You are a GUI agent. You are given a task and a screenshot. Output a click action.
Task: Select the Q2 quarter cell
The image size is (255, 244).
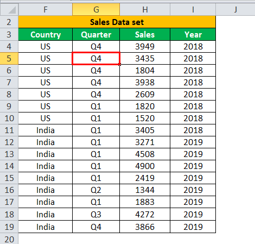pyautogui.click(x=96, y=190)
